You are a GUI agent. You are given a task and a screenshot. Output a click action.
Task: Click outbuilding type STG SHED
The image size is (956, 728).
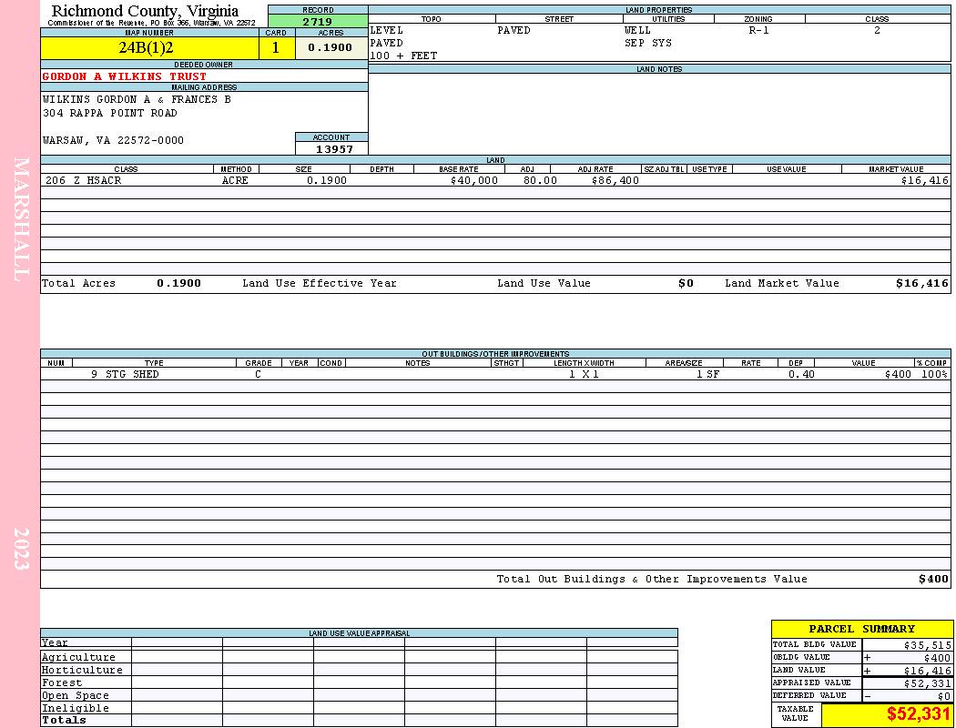[x=132, y=374]
